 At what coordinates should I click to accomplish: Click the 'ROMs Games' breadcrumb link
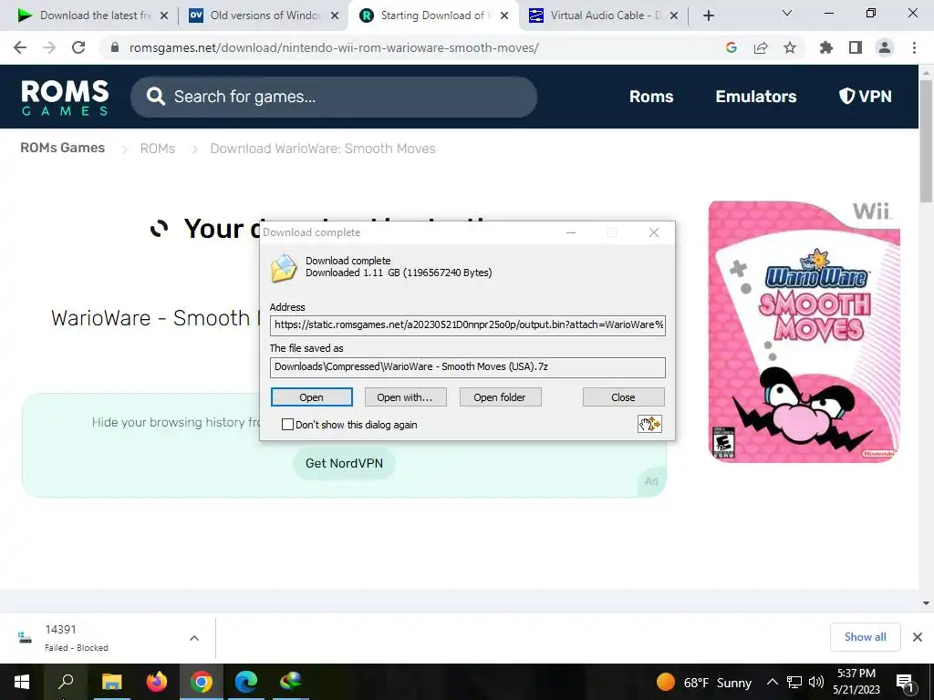[x=63, y=148]
